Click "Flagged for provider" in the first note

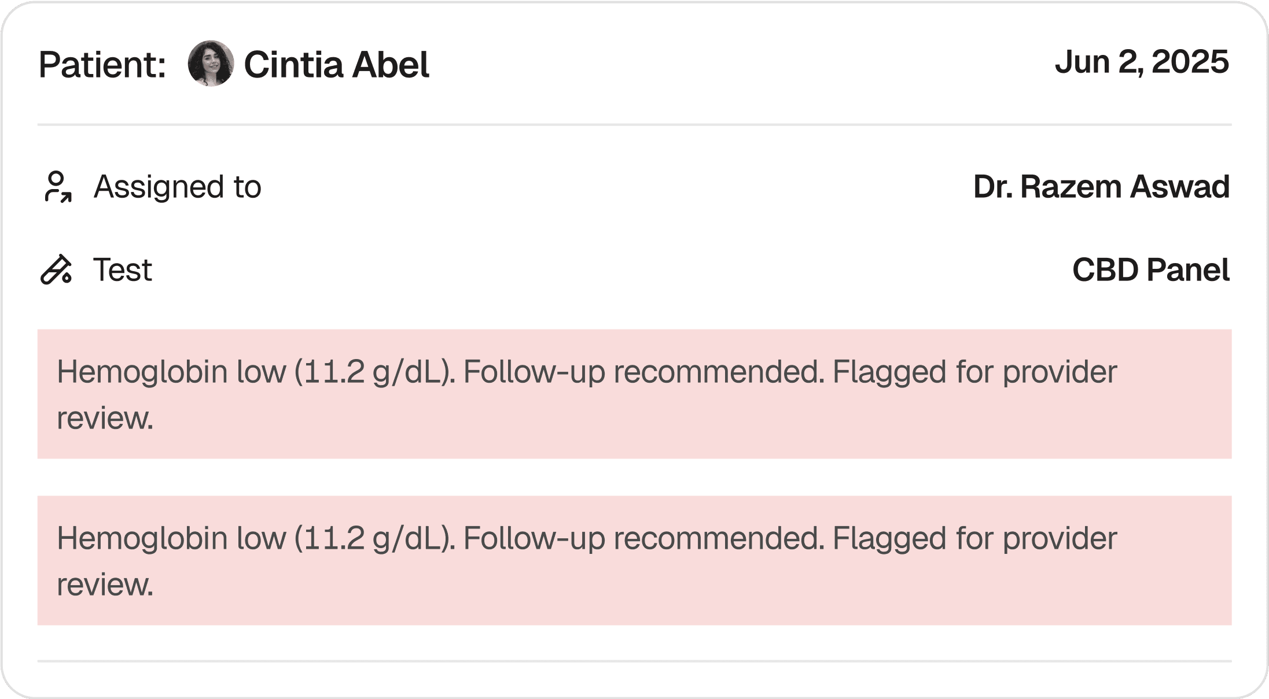click(974, 371)
